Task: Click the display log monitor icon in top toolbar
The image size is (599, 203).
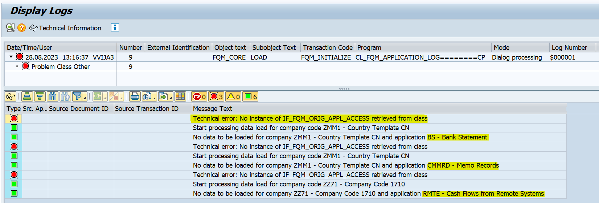Action: tap(11, 28)
